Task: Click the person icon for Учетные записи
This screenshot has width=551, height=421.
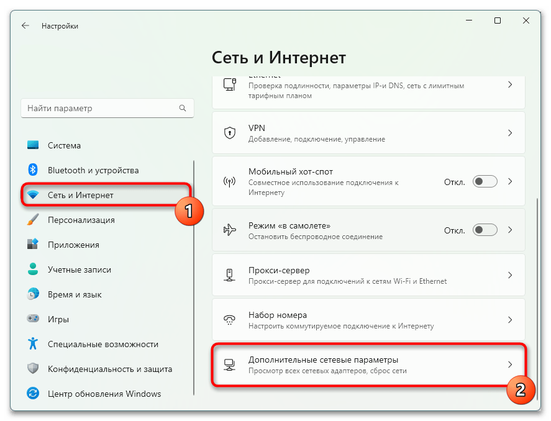Action: tap(33, 269)
